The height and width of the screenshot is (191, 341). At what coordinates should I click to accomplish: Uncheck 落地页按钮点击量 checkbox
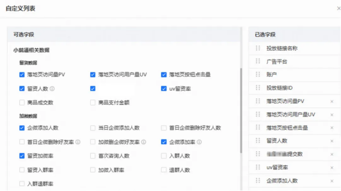[x=164, y=74]
